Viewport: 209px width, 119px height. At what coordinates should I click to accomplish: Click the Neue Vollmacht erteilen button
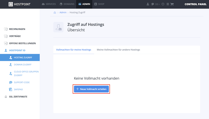(91, 89)
